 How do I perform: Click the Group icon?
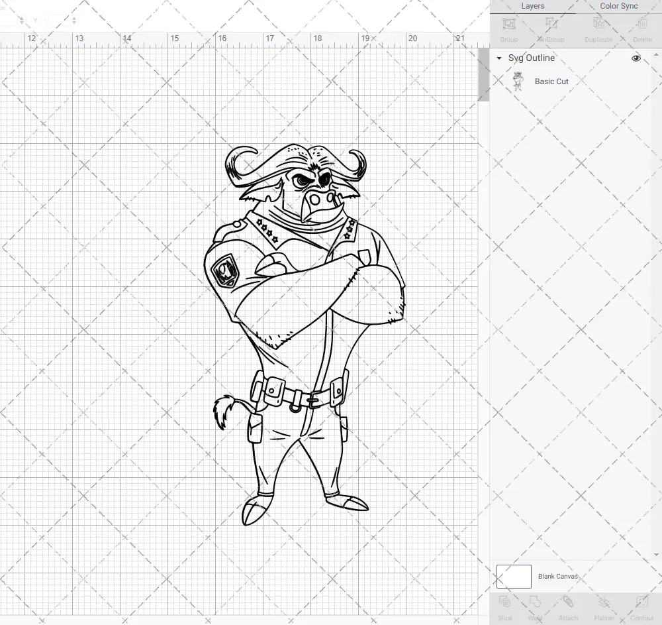click(508, 29)
